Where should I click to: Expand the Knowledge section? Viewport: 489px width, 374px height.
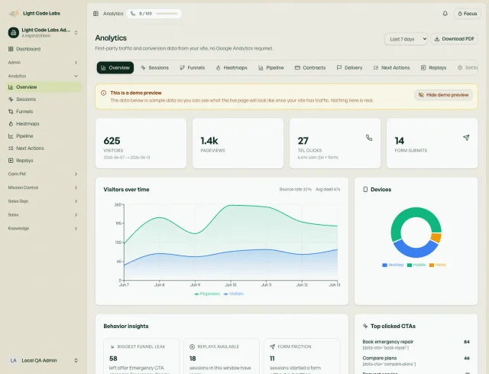click(43, 229)
